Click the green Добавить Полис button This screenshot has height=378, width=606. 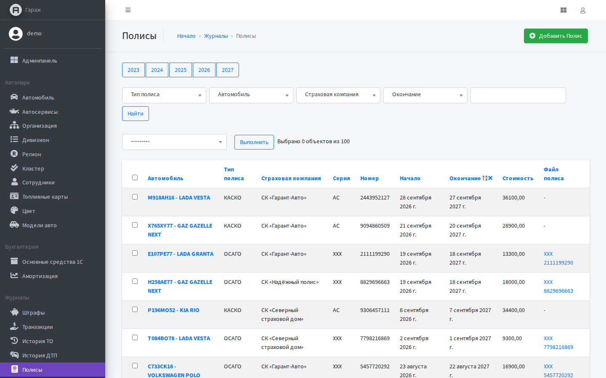(x=555, y=36)
